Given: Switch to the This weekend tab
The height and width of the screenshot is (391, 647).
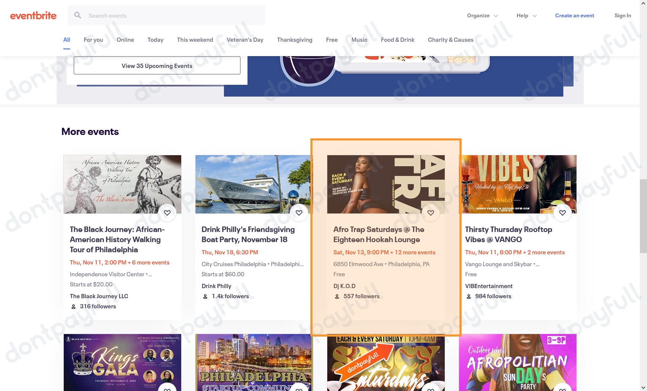Looking at the screenshot, I should (x=195, y=40).
